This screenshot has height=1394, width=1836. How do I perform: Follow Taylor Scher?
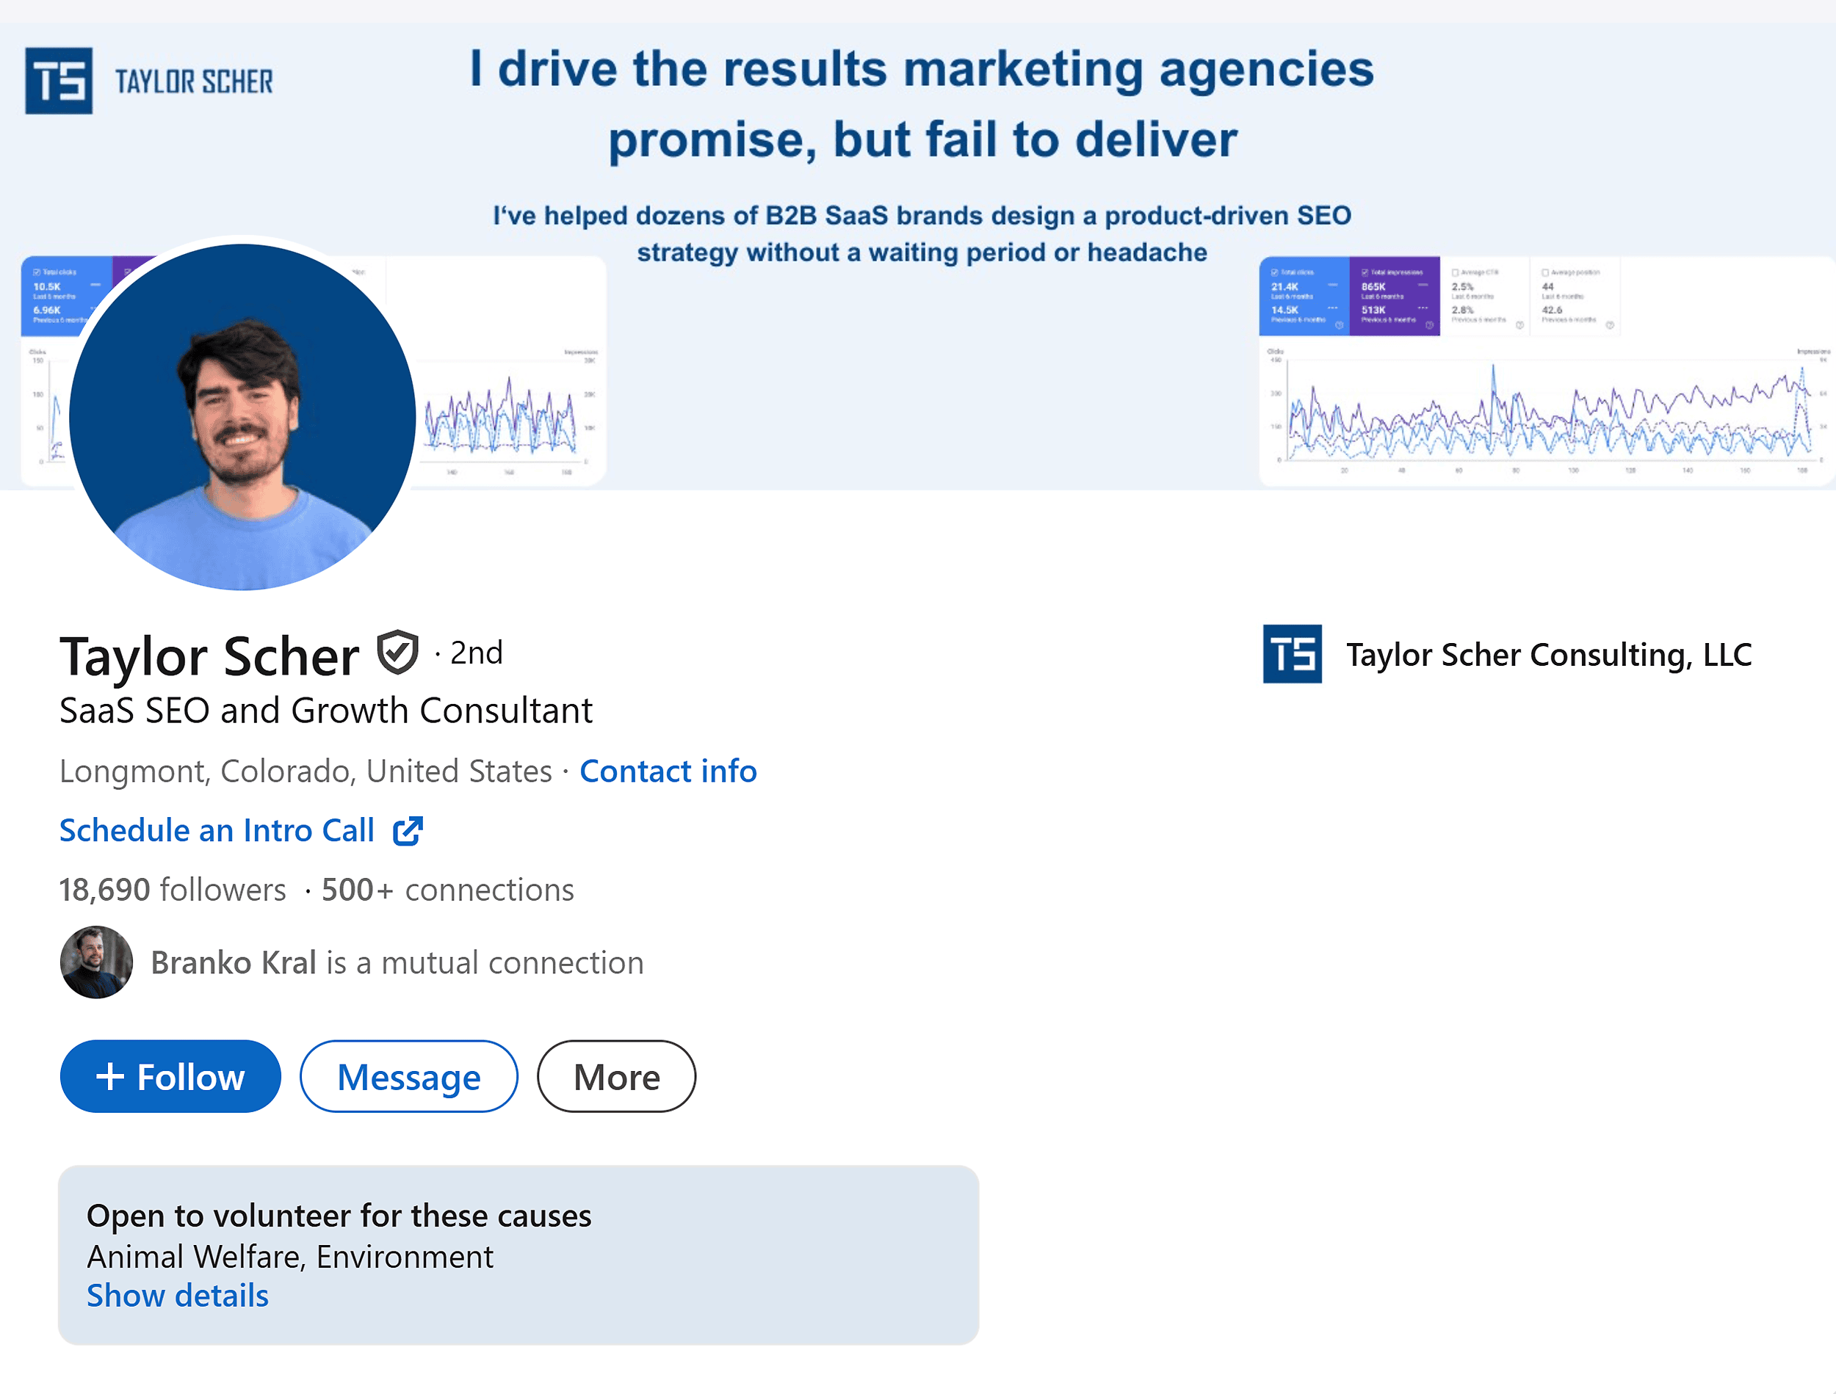point(170,1076)
